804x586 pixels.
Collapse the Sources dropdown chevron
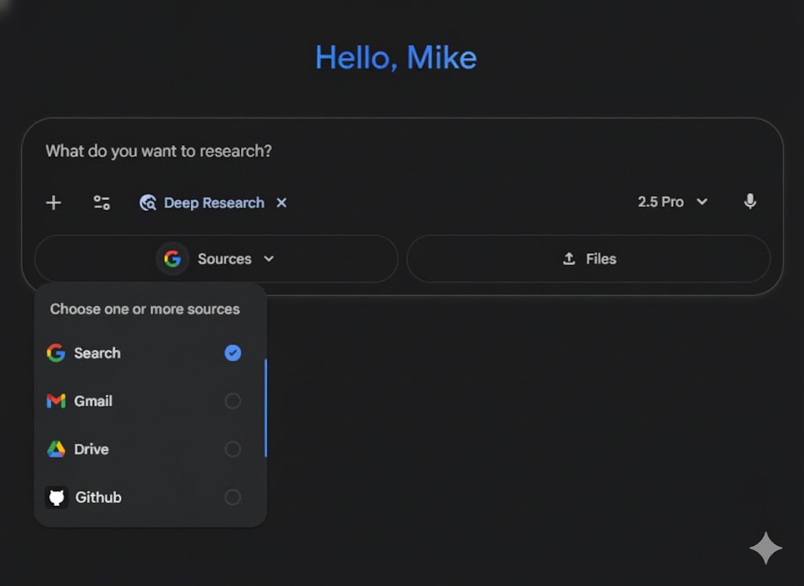tap(269, 259)
